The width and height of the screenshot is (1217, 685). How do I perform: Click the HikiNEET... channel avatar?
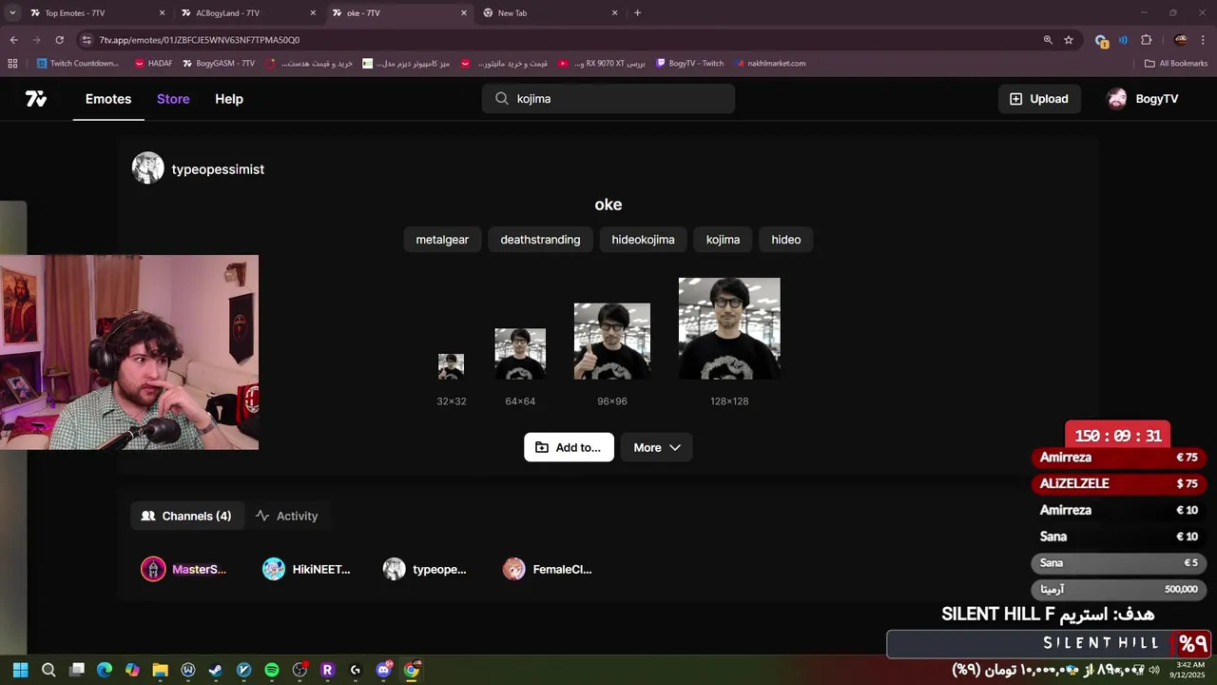point(274,569)
